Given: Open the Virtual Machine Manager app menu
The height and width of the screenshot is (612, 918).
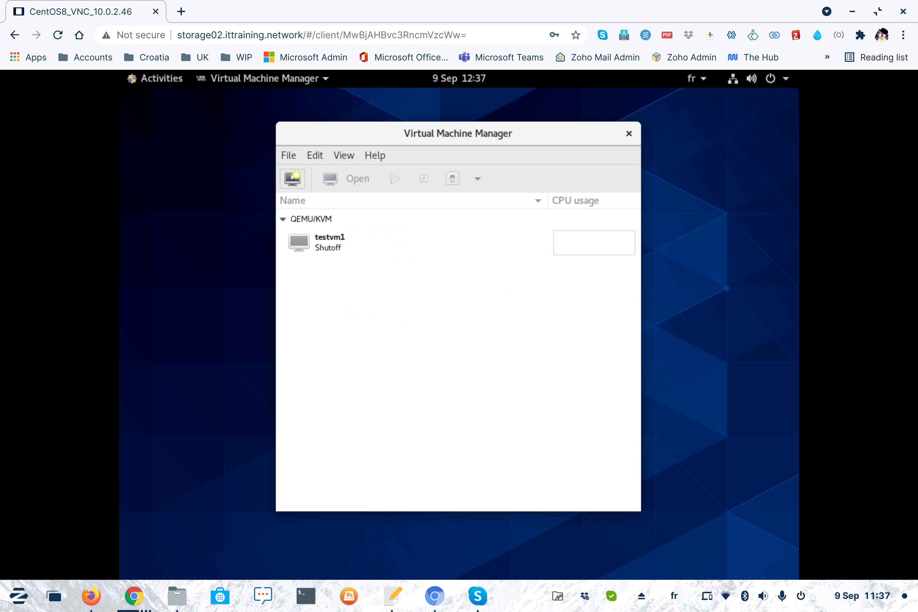Looking at the screenshot, I should [x=263, y=79].
